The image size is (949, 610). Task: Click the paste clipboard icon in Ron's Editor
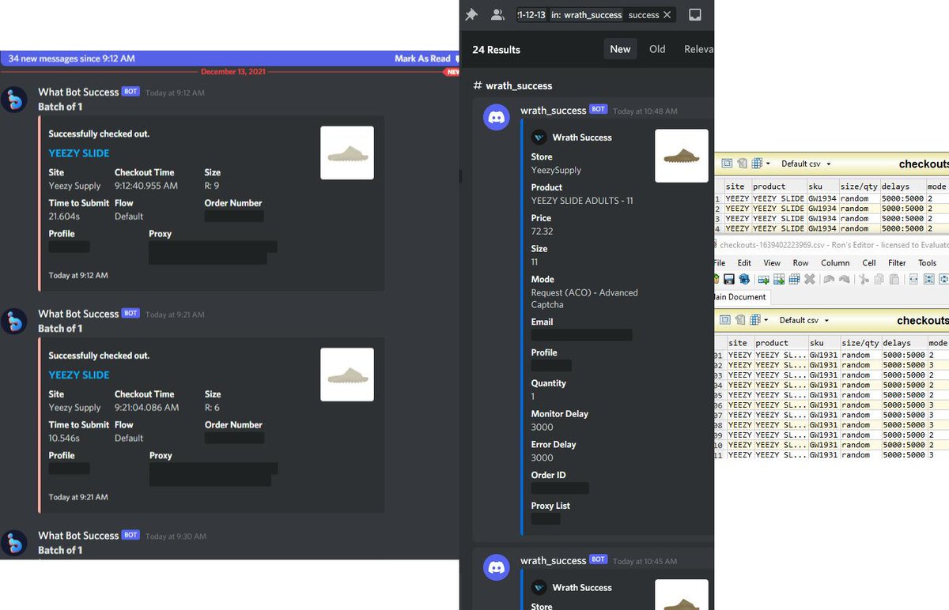point(894,279)
